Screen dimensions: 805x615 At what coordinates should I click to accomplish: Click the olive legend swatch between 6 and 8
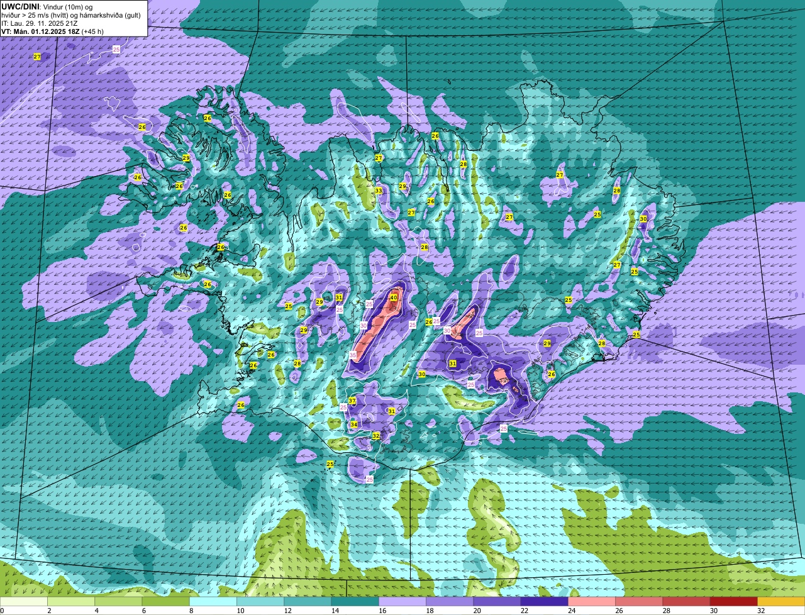[166, 602]
